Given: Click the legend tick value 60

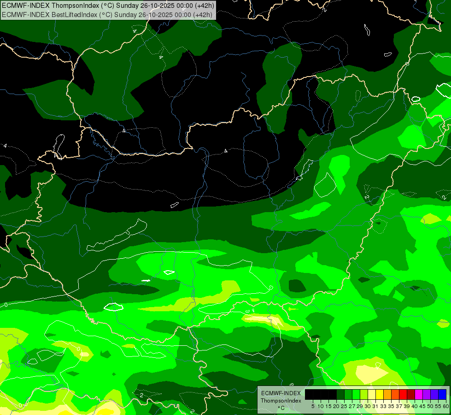Looking at the screenshot, I should 446,406.
